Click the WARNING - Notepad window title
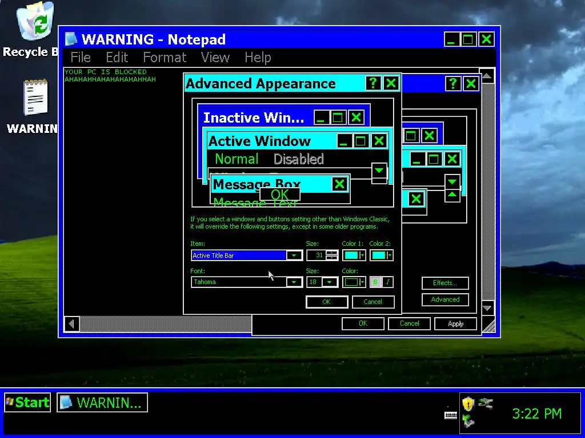The width and height of the screenshot is (585, 438). click(x=154, y=39)
